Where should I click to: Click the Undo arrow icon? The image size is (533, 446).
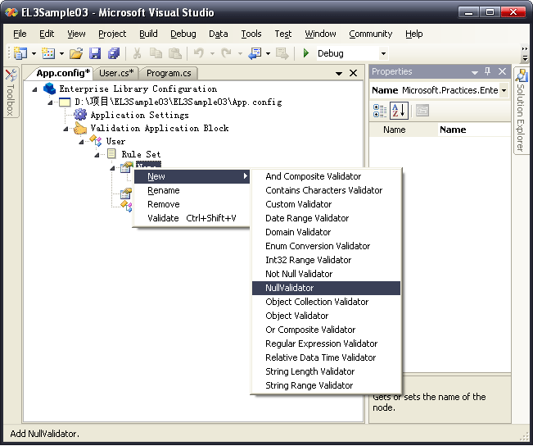[199, 53]
